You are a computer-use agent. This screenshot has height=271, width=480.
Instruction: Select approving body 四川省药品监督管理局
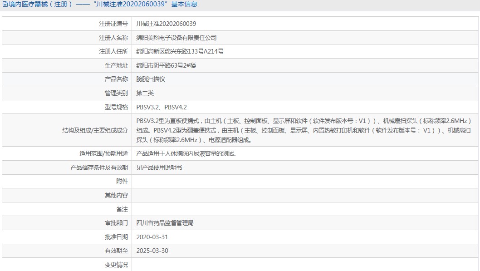click(x=165, y=223)
